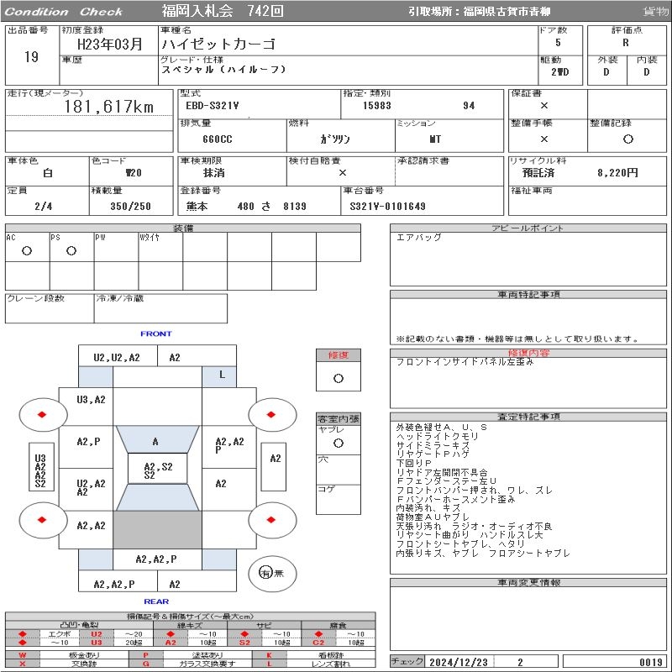Click the mileage 181,617km
Viewport: 672px width, 672px height.
click(x=109, y=107)
